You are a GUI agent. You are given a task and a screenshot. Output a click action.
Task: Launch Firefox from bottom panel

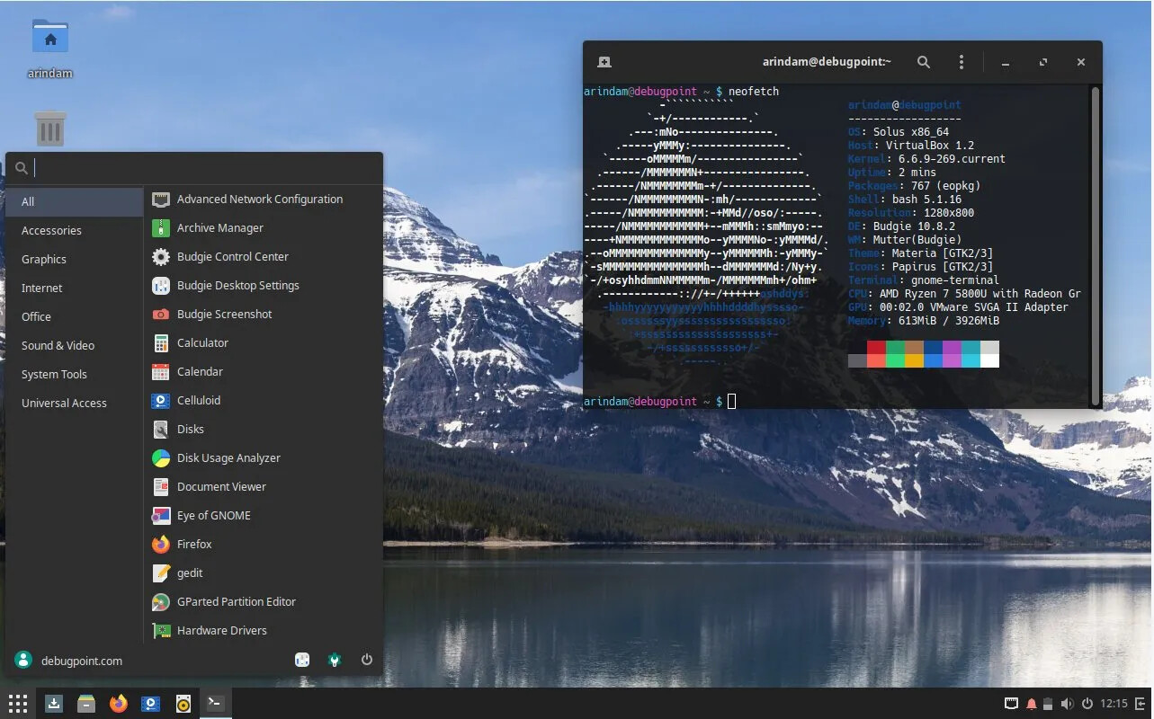(119, 704)
